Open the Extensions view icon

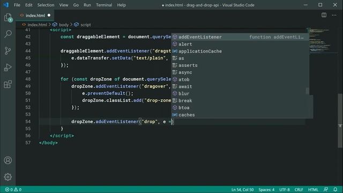tap(8, 84)
